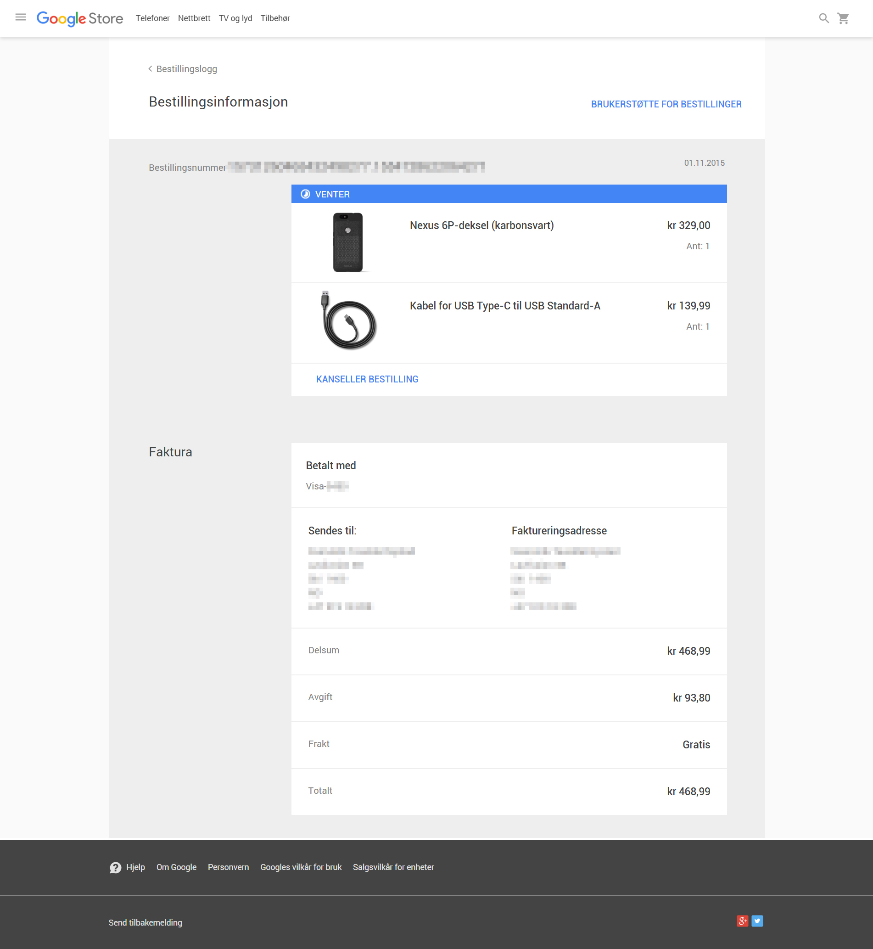Click the Faktureringsadresse heading
The height and width of the screenshot is (949, 873).
(x=559, y=531)
